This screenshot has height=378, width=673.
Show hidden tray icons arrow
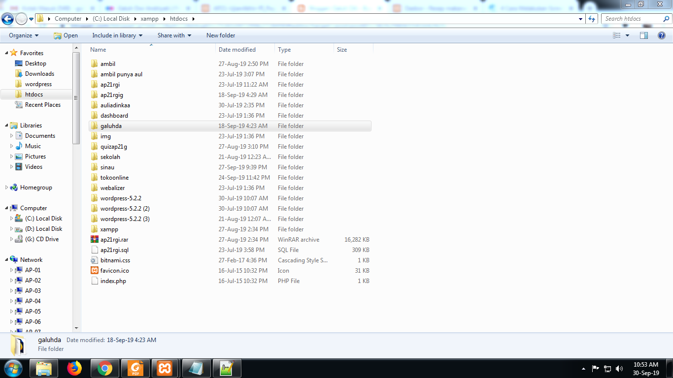coord(583,369)
